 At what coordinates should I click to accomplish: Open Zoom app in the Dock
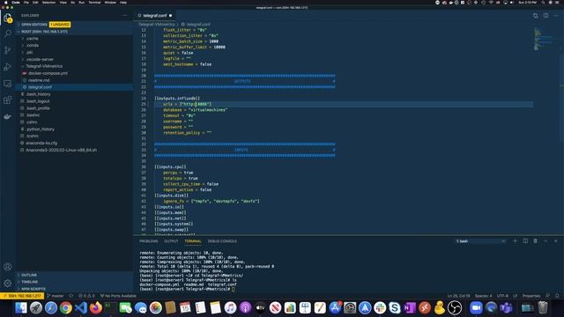[476, 308]
